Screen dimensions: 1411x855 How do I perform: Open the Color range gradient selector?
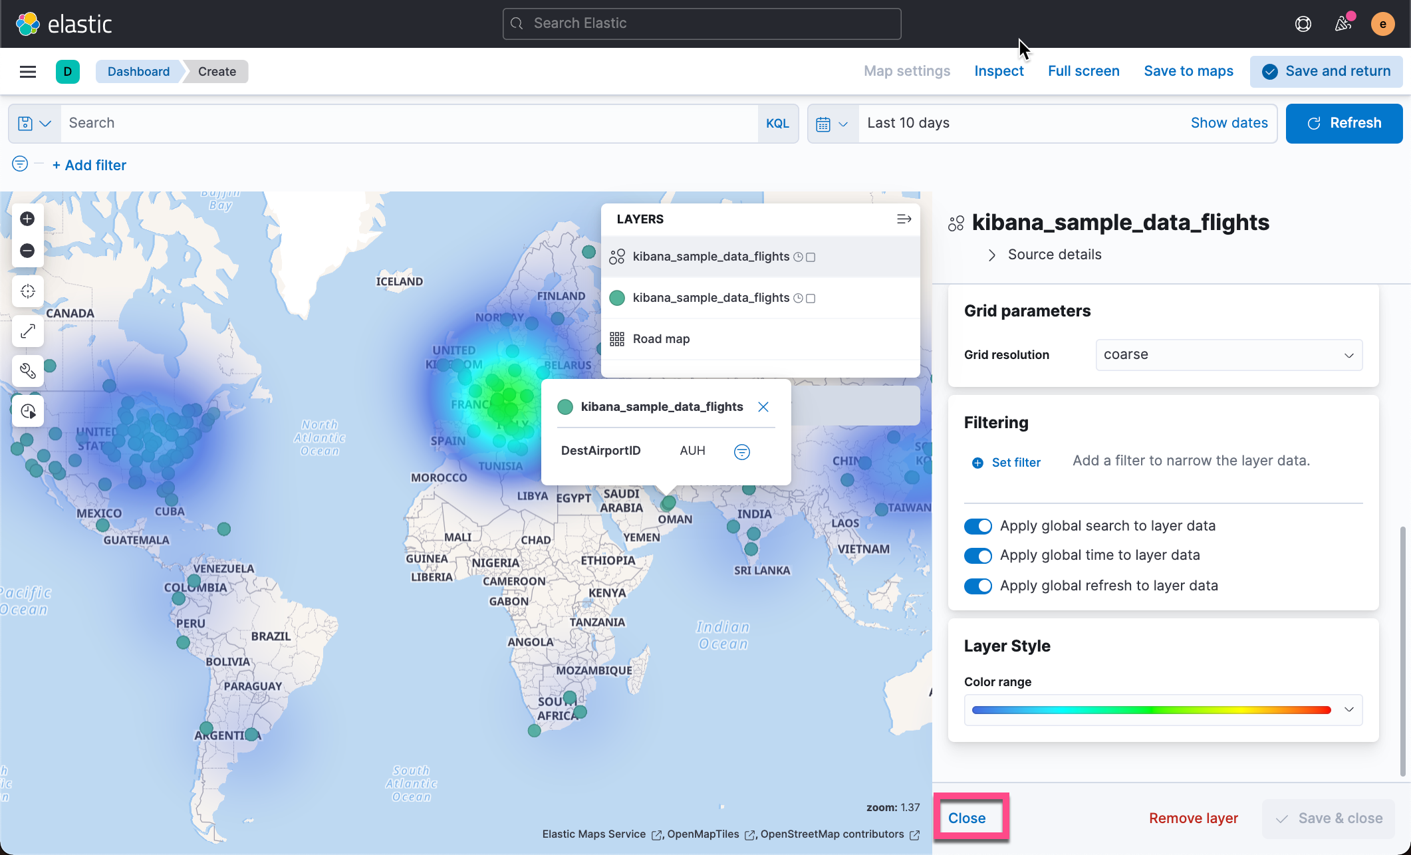click(1162, 710)
